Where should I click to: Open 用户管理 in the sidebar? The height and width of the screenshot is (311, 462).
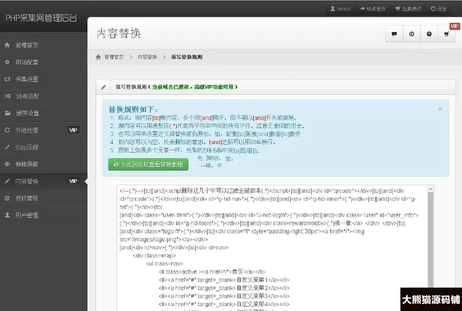pyautogui.click(x=44, y=216)
